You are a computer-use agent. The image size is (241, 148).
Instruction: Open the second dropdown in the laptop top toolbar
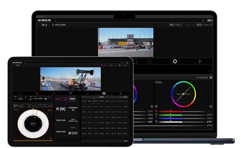[x=179, y=25]
